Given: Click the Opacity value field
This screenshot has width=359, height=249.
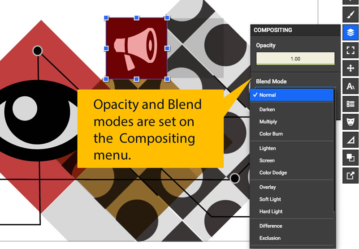Looking at the screenshot, I should [295, 59].
